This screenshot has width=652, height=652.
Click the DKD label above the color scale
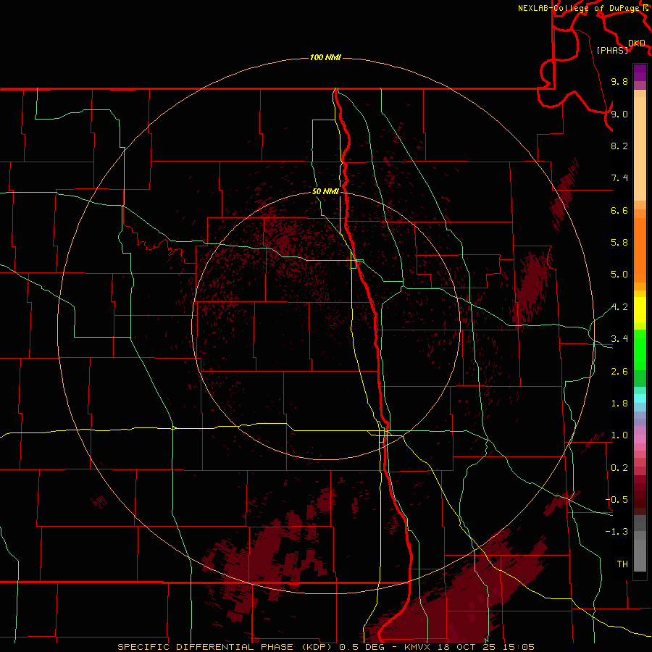pos(637,43)
